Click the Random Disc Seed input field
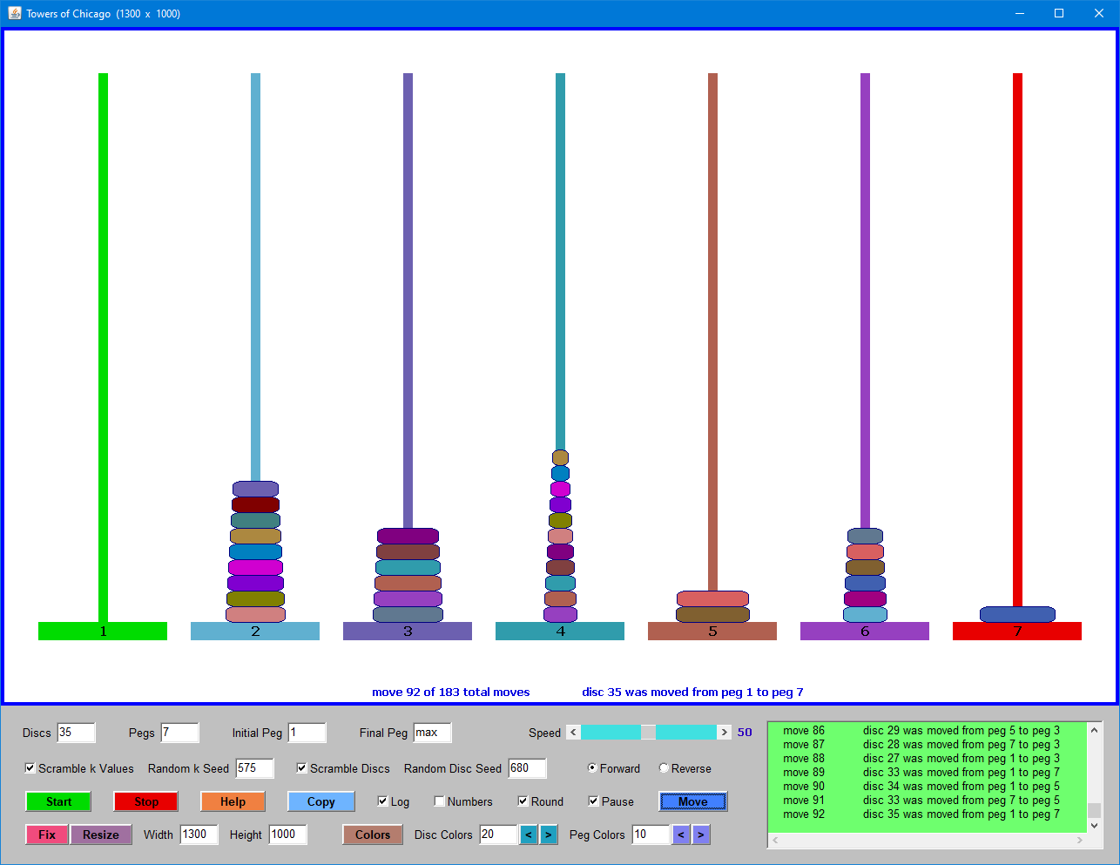Screen dimensions: 1120x865 click(x=526, y=768)
